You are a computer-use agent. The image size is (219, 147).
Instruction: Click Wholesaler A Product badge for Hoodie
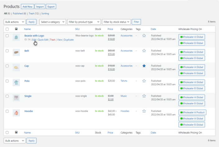point(193,112)
